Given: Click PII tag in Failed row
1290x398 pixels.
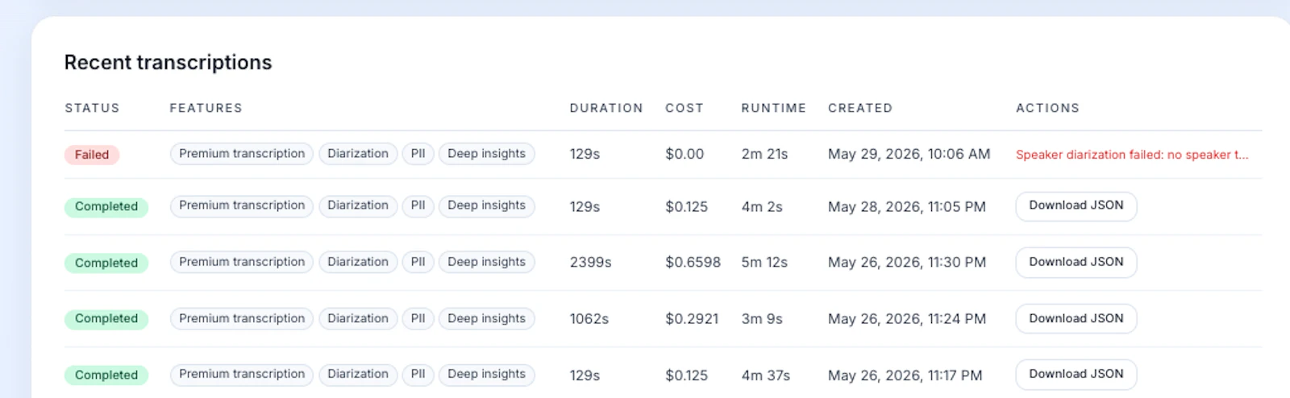Looking at the screenshot, I should 418,154.
